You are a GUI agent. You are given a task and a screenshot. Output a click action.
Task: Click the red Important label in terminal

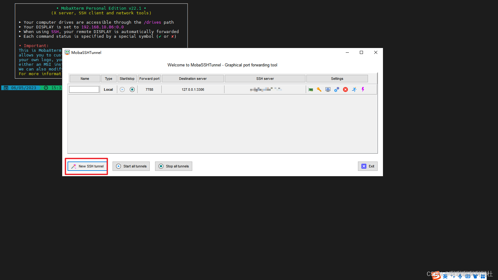36,46
